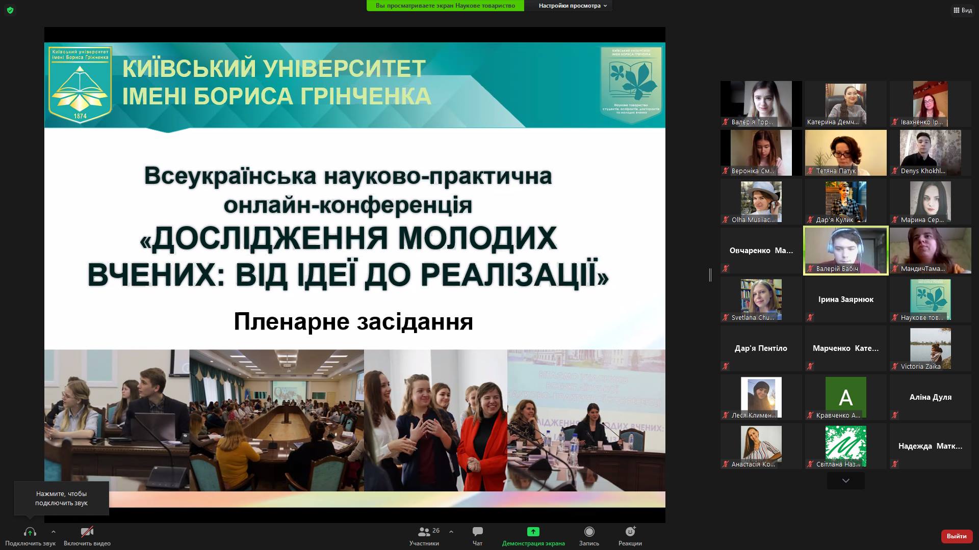Click the green screen-viewing notification banner
The height and width of the screenshot is (550, 979).
coord(445,6)
